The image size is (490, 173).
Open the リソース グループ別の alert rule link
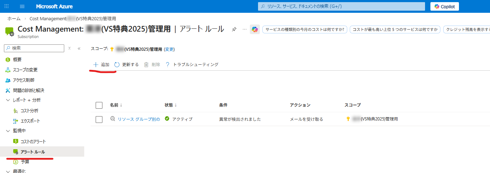tap(139, 119)
